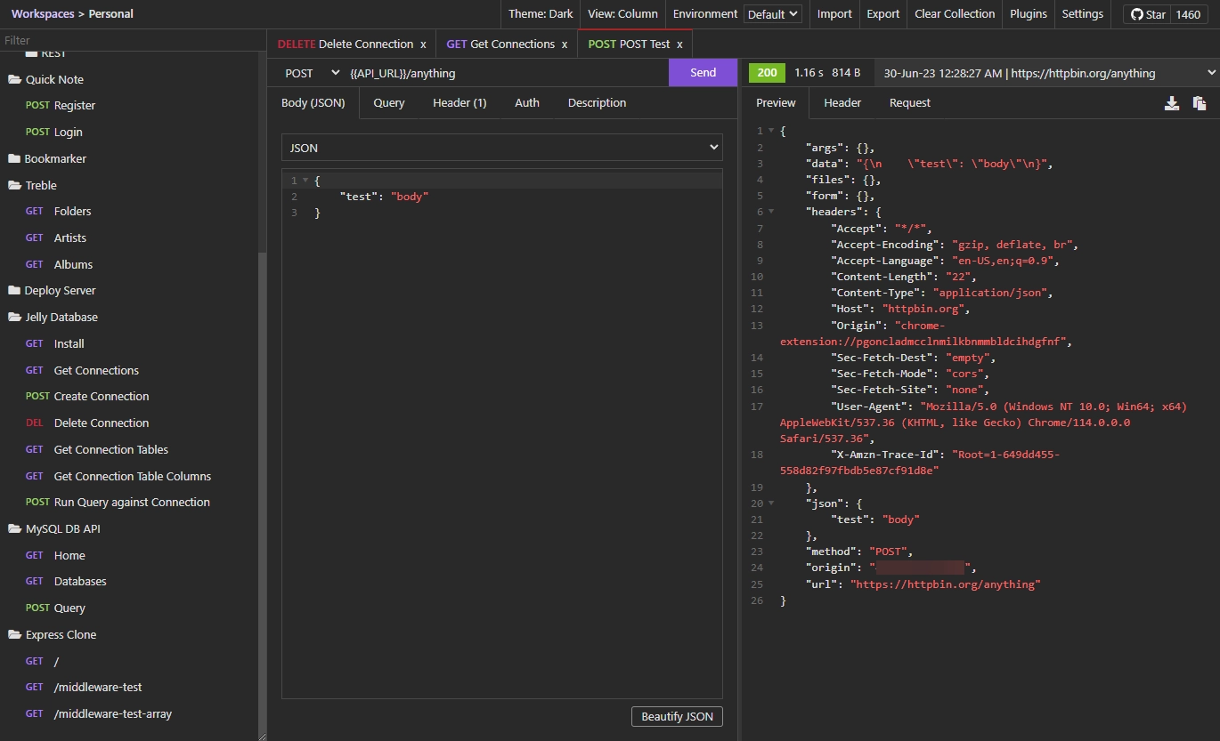Open the Treble folder icon
The height and width of the screenshot is (741, 1220).
coord(14,186)
